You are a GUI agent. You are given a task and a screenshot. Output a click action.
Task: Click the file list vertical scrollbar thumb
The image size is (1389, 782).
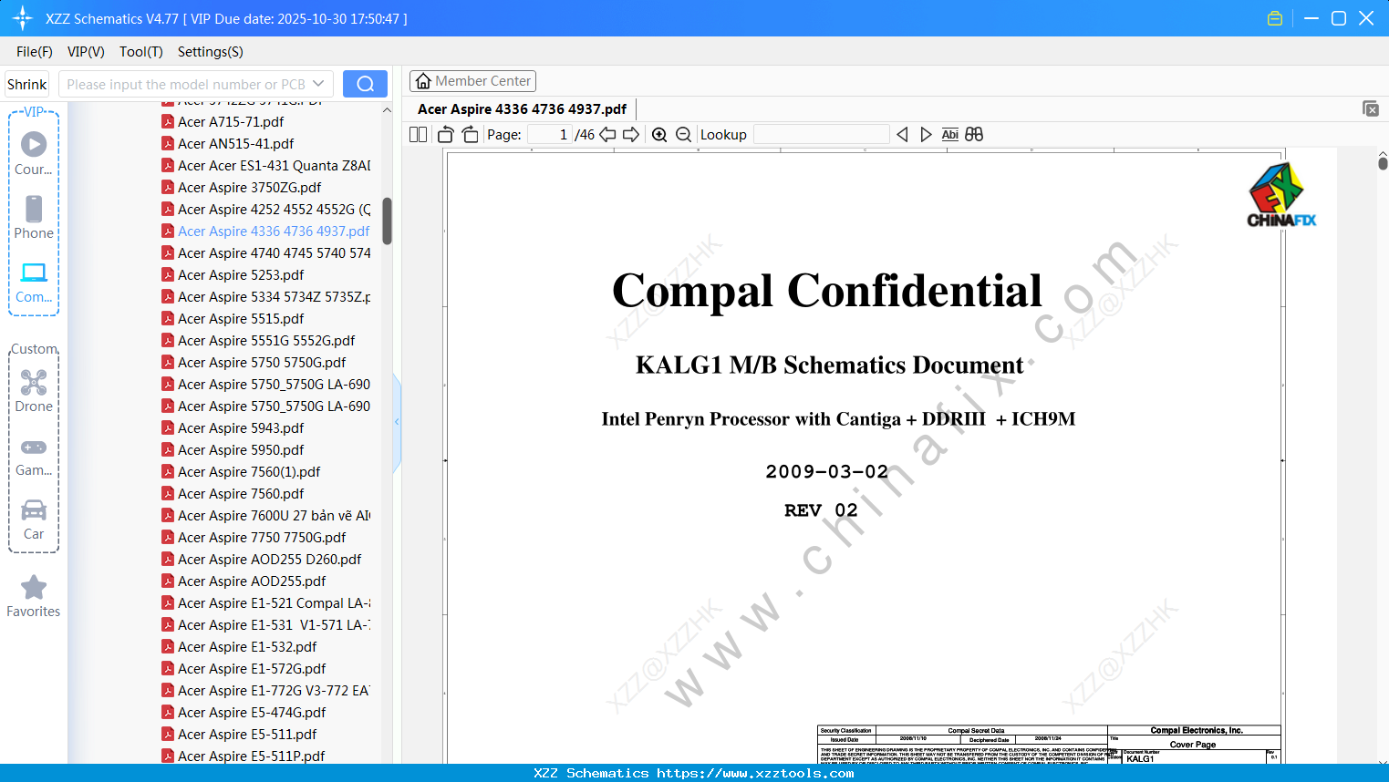[x=387, y=221]
